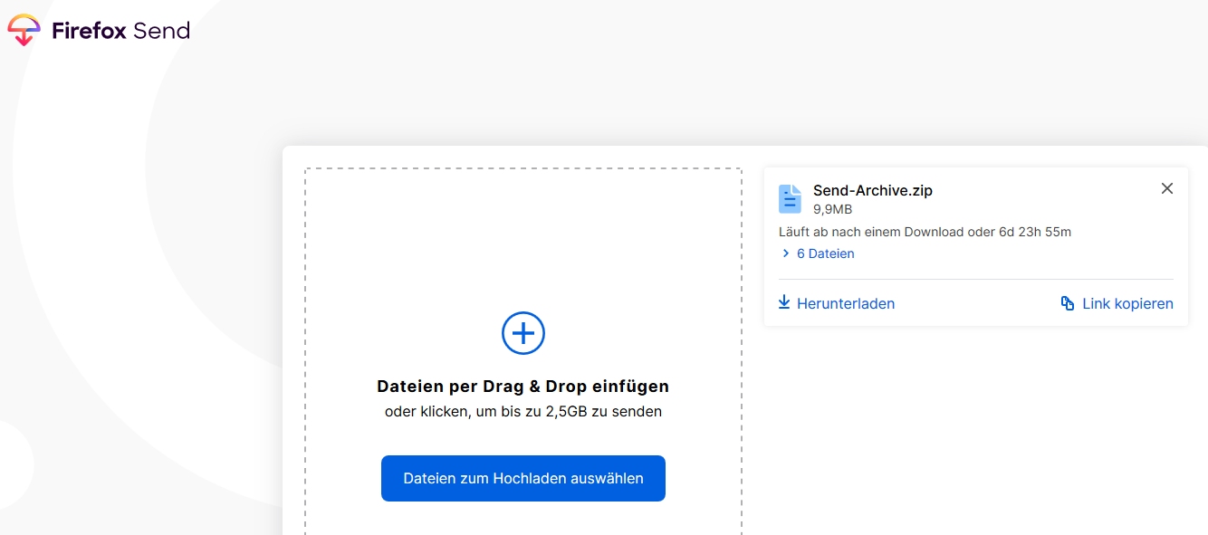
Task: Click the Herunterladen download link
Action: click(x=837, y=303)
